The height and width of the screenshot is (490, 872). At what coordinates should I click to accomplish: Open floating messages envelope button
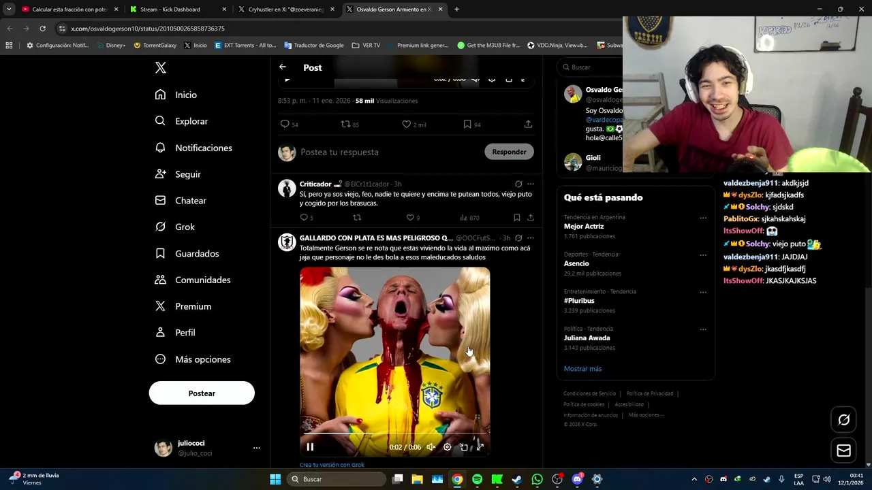point(843,451)
